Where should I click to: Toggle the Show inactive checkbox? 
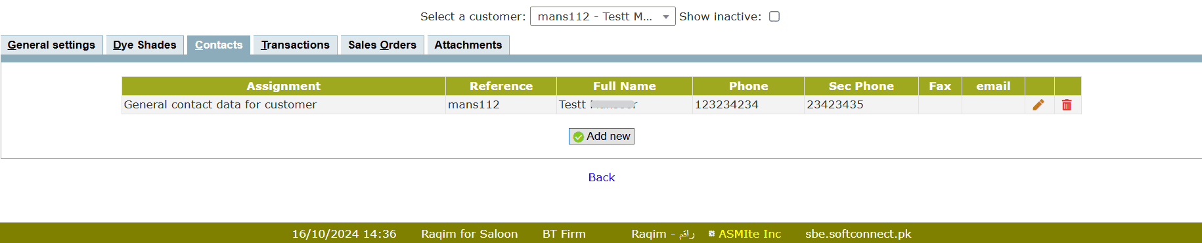click(774, 16)
